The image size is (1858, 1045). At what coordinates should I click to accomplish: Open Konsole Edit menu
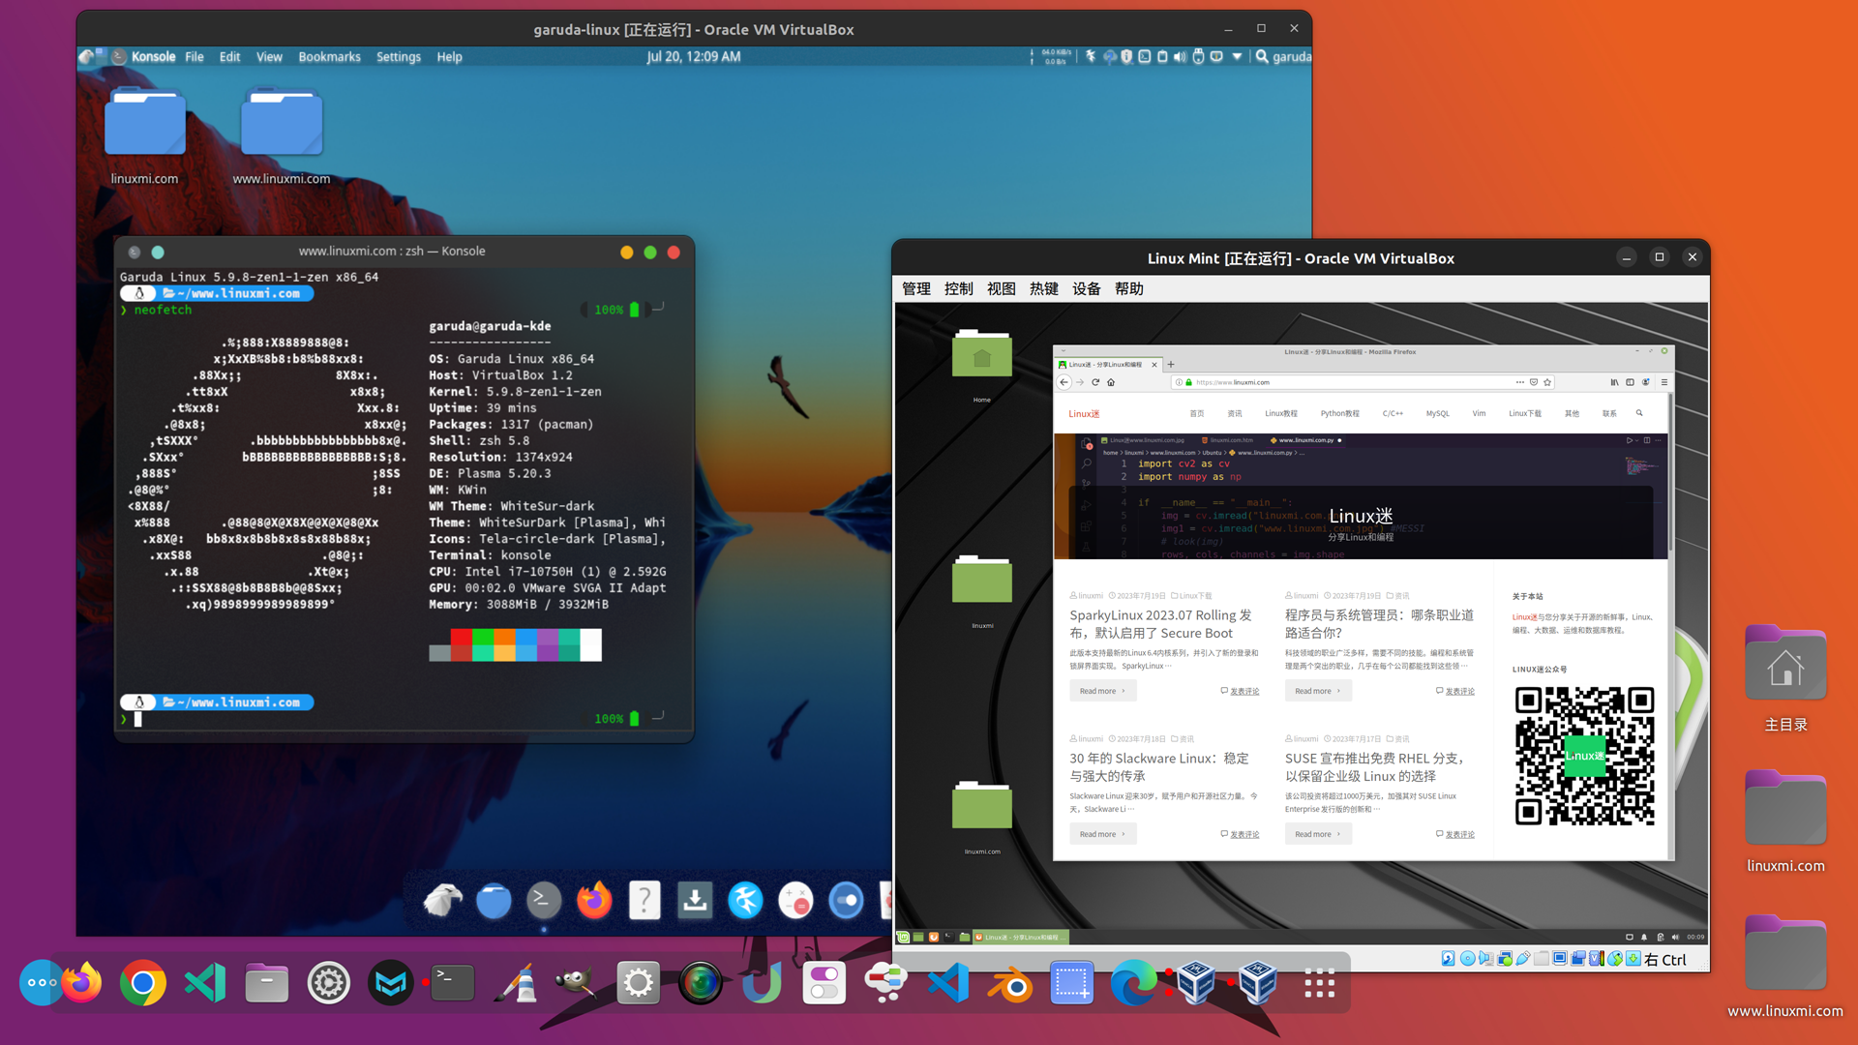(x=229, y=57)
